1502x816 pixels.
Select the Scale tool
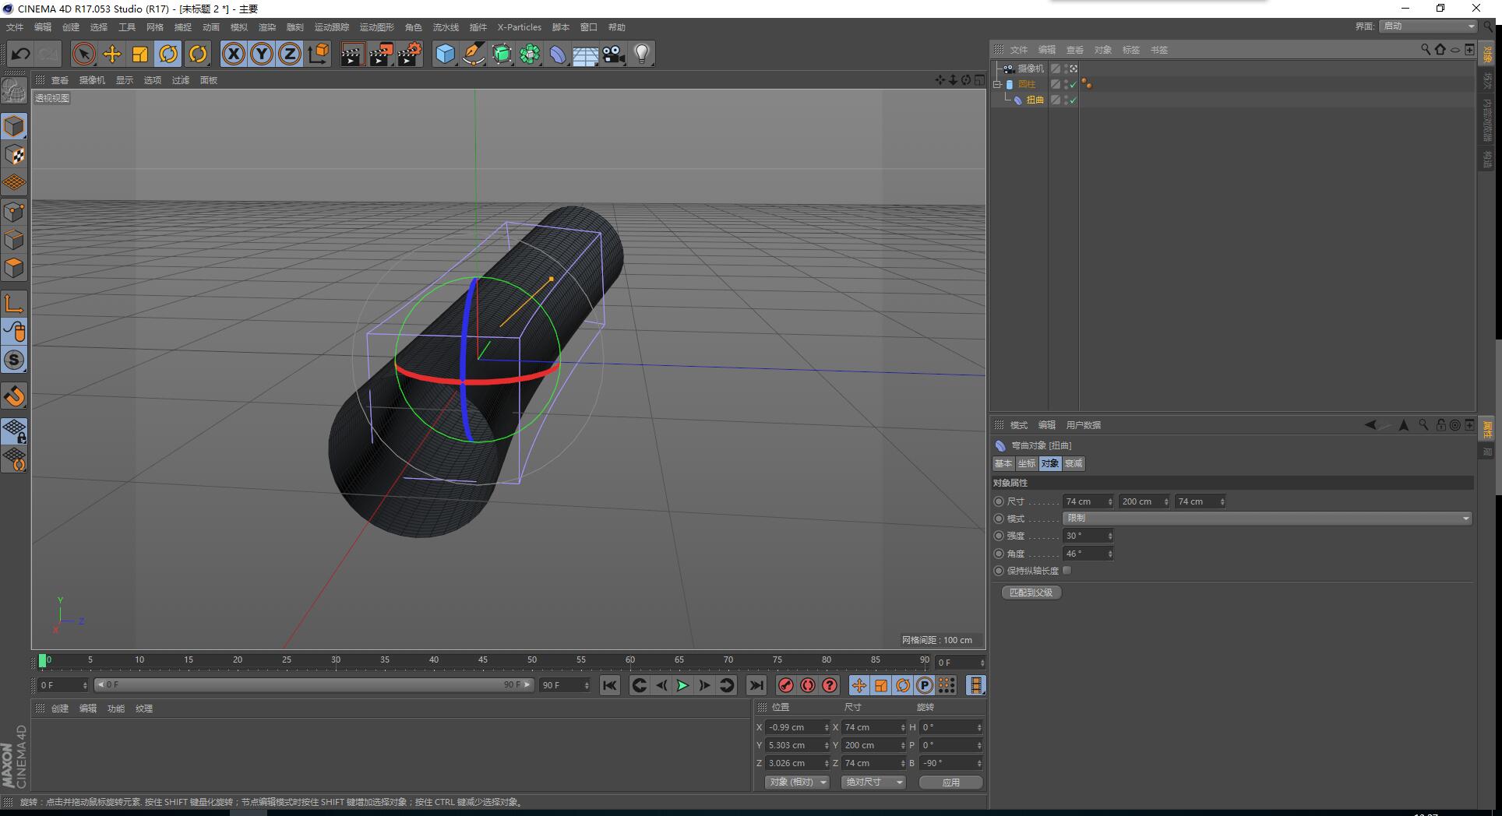(140, 54)
